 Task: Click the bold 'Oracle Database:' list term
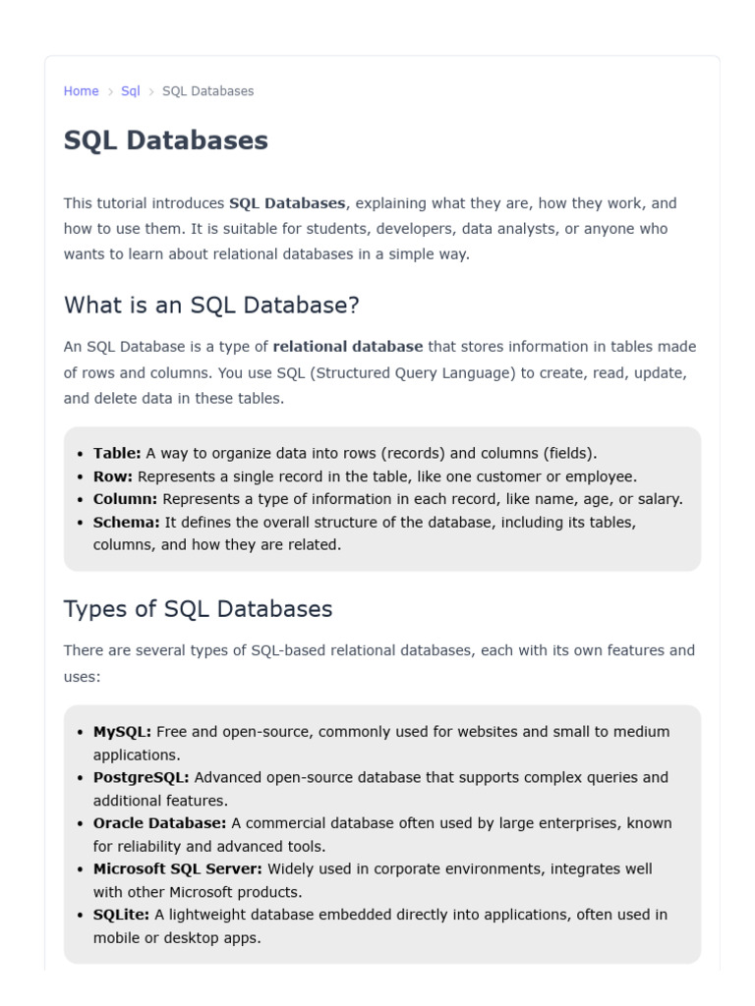click(x=160, y=823)
